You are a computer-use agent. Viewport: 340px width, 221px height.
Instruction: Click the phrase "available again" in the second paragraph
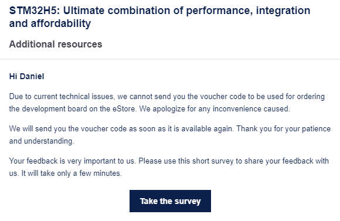[x=208, y=129]
